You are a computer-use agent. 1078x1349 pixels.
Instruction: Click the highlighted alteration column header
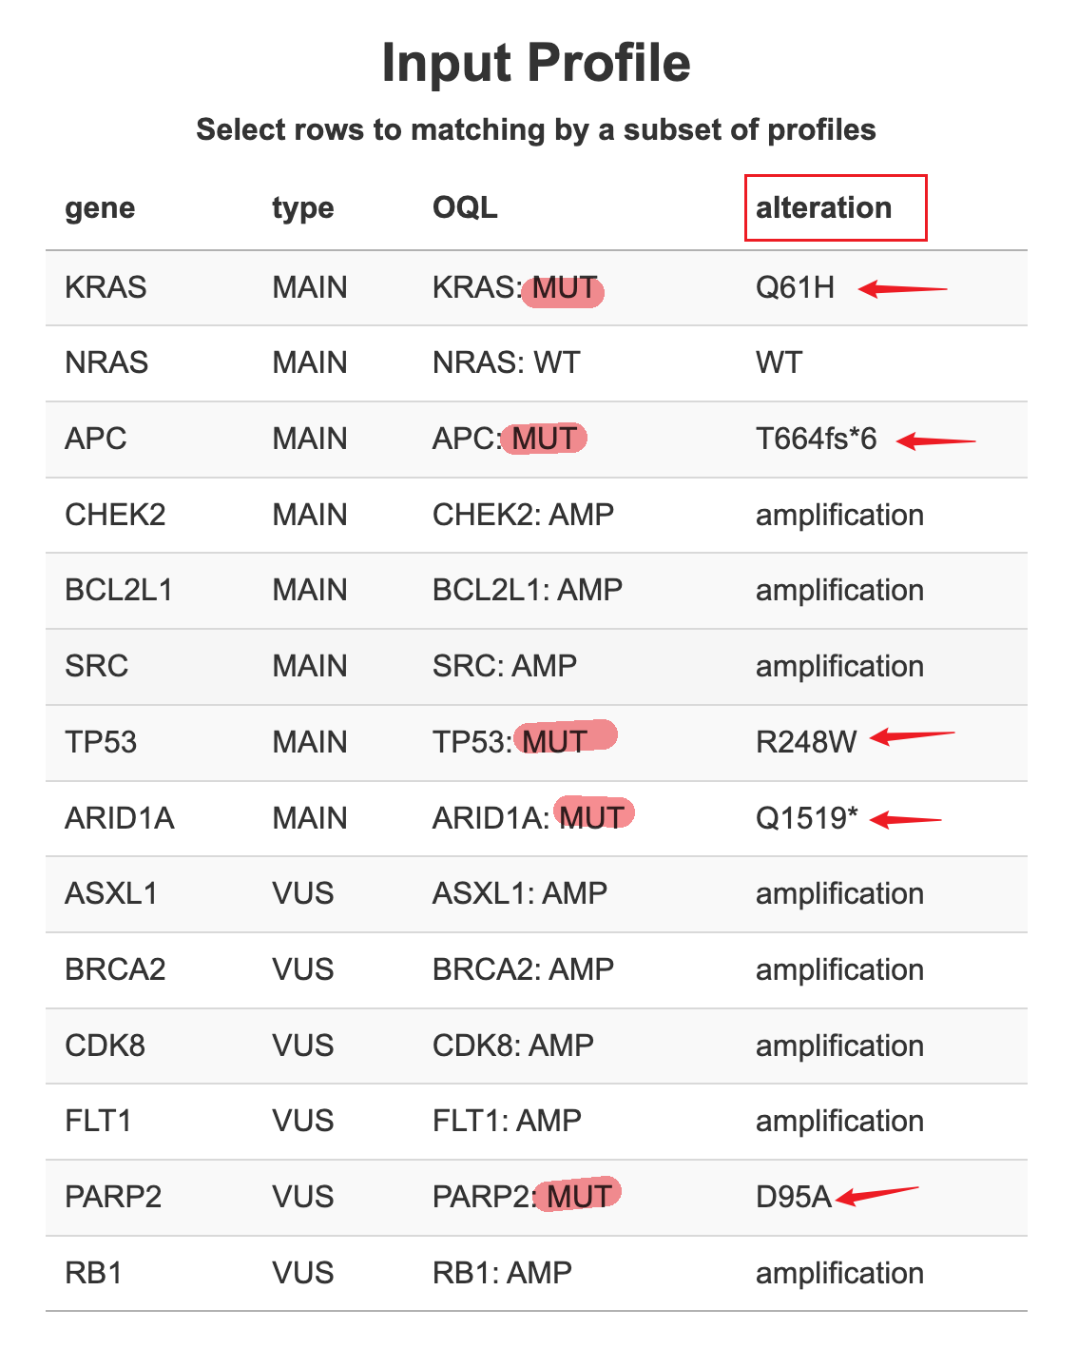point(823,208)
